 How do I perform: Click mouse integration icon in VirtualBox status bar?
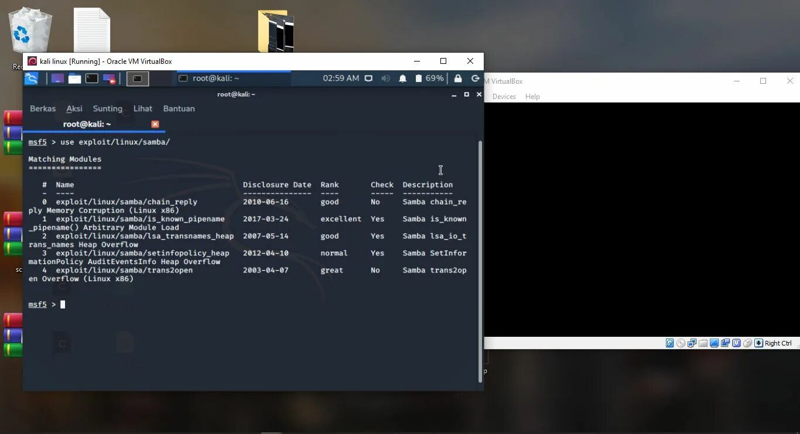pos(747,343)
